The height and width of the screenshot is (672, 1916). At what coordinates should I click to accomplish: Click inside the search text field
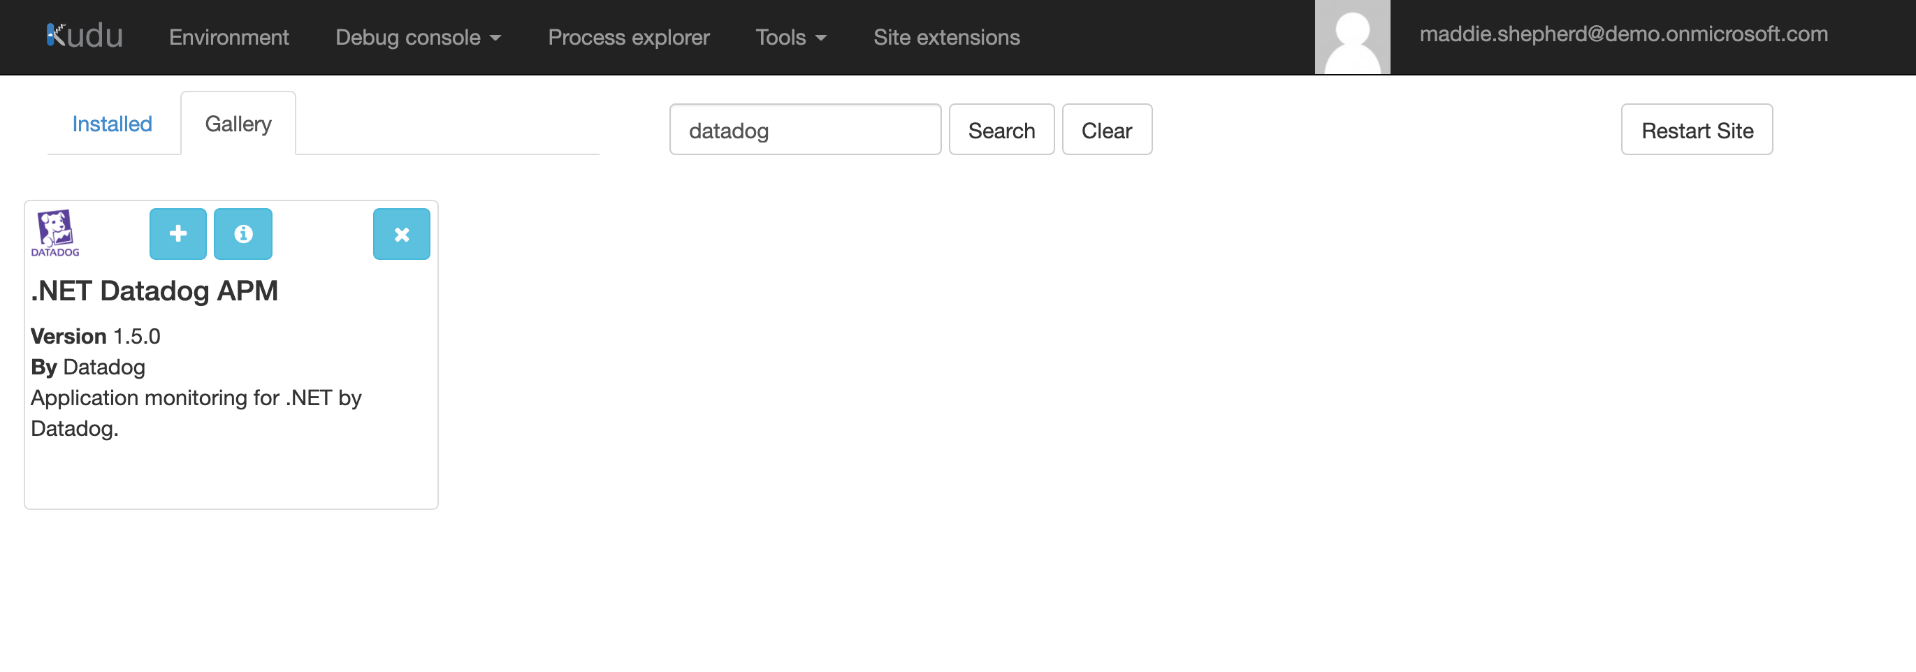(805, 129)
